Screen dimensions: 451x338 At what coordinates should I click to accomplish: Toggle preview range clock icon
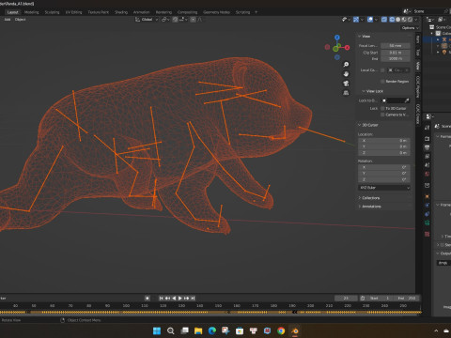click(363, 299)
